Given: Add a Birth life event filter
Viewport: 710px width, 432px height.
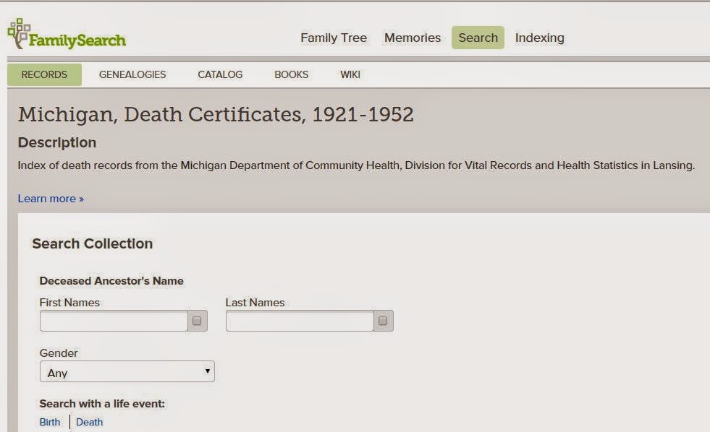Looking at the screenshot, I should click(x=50, y=422).
